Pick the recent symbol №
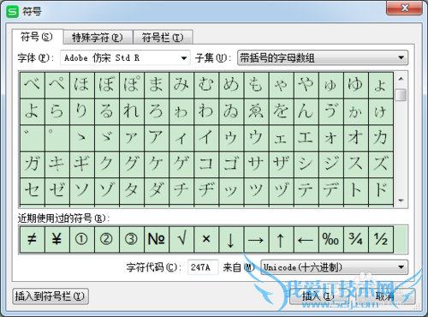428x317 pixels. tap(157, 239)
